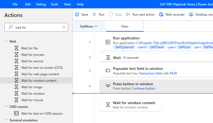Click hourglass icon on dragged Wait card
This screenshot has width=213, height=123.
tap(108, 105)
